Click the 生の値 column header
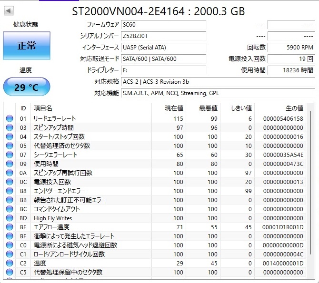 [280, 108]
